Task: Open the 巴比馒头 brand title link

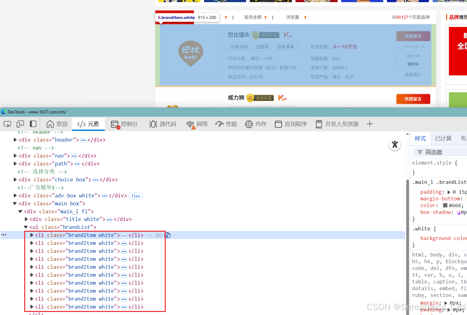Action: pos(239,35)
